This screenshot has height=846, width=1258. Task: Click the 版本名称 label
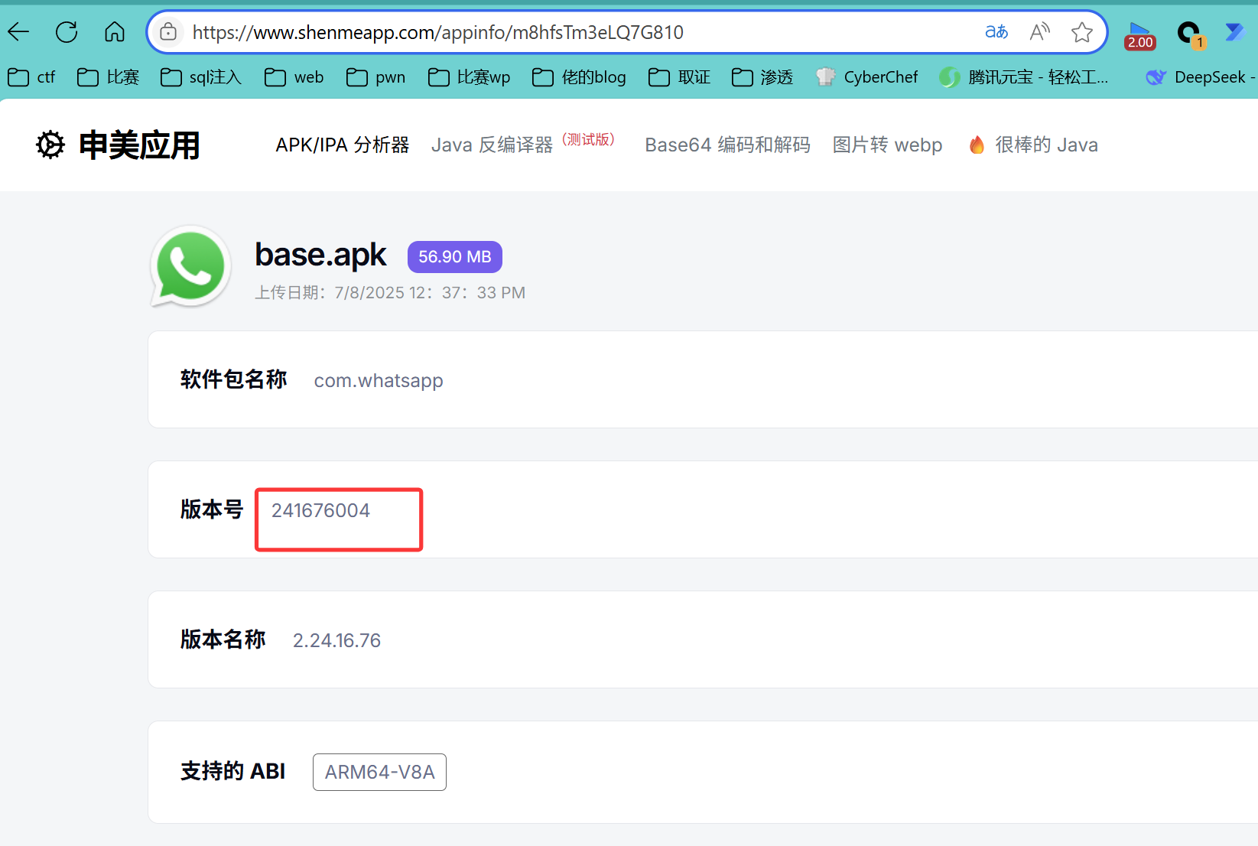(x=223, y=639)
